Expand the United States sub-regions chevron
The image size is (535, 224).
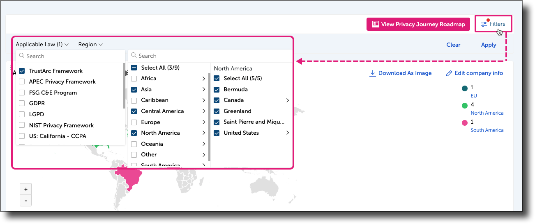pyautogui.click(x=288, y=133)
